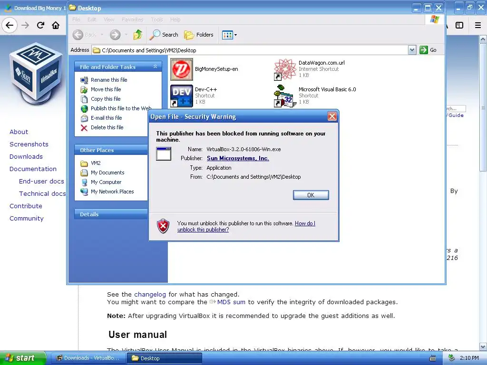Click the red shield warning icon
This screenshot has width=487, height=365.
click(x=163, y=226)
